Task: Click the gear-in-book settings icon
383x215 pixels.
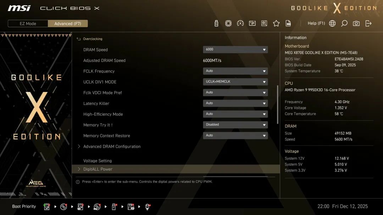Action: coord(264,23)
